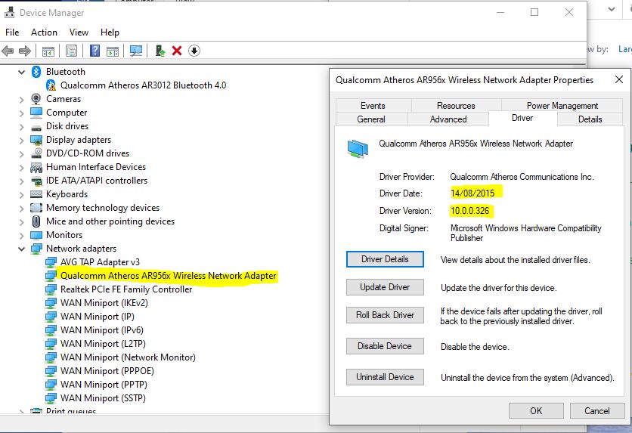Open the Help menu
The width and height of the screenshot is (632, 433).
[x=110, y=32]
